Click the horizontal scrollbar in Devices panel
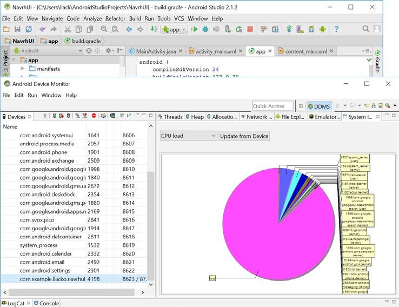The height and width of the screenshot is (307, 399). click(x=71, y=292)
